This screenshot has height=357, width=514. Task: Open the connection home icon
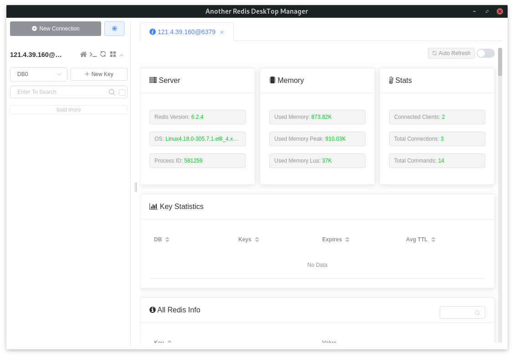tap(83, 54)
